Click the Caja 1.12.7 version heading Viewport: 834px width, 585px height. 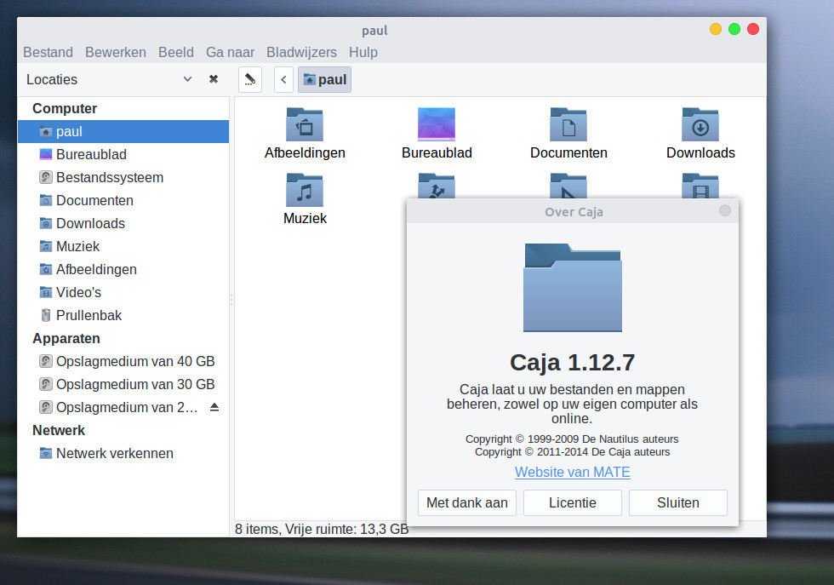(572, 363)
